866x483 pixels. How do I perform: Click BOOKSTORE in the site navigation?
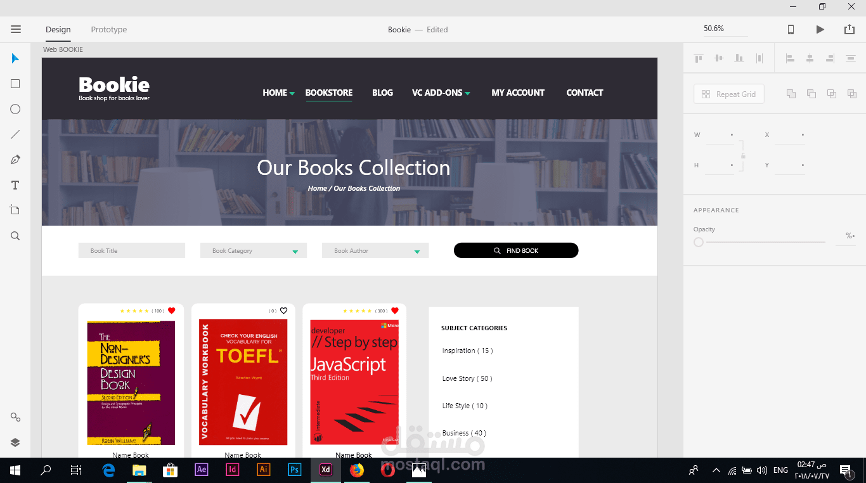pos(329,93)
